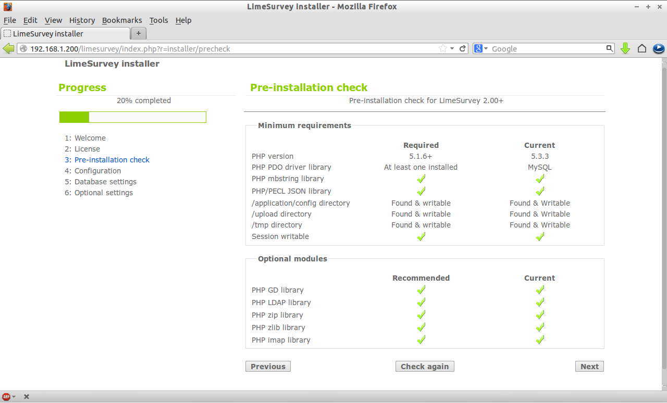Click the Minimum requirements legend
This screenshot has height=403, width=667.
[x=304, y=125]
